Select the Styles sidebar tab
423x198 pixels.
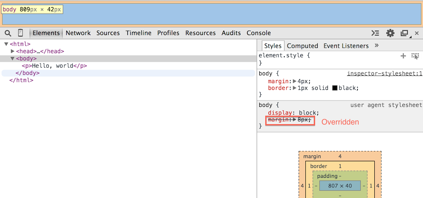click(x=273, y=46)
